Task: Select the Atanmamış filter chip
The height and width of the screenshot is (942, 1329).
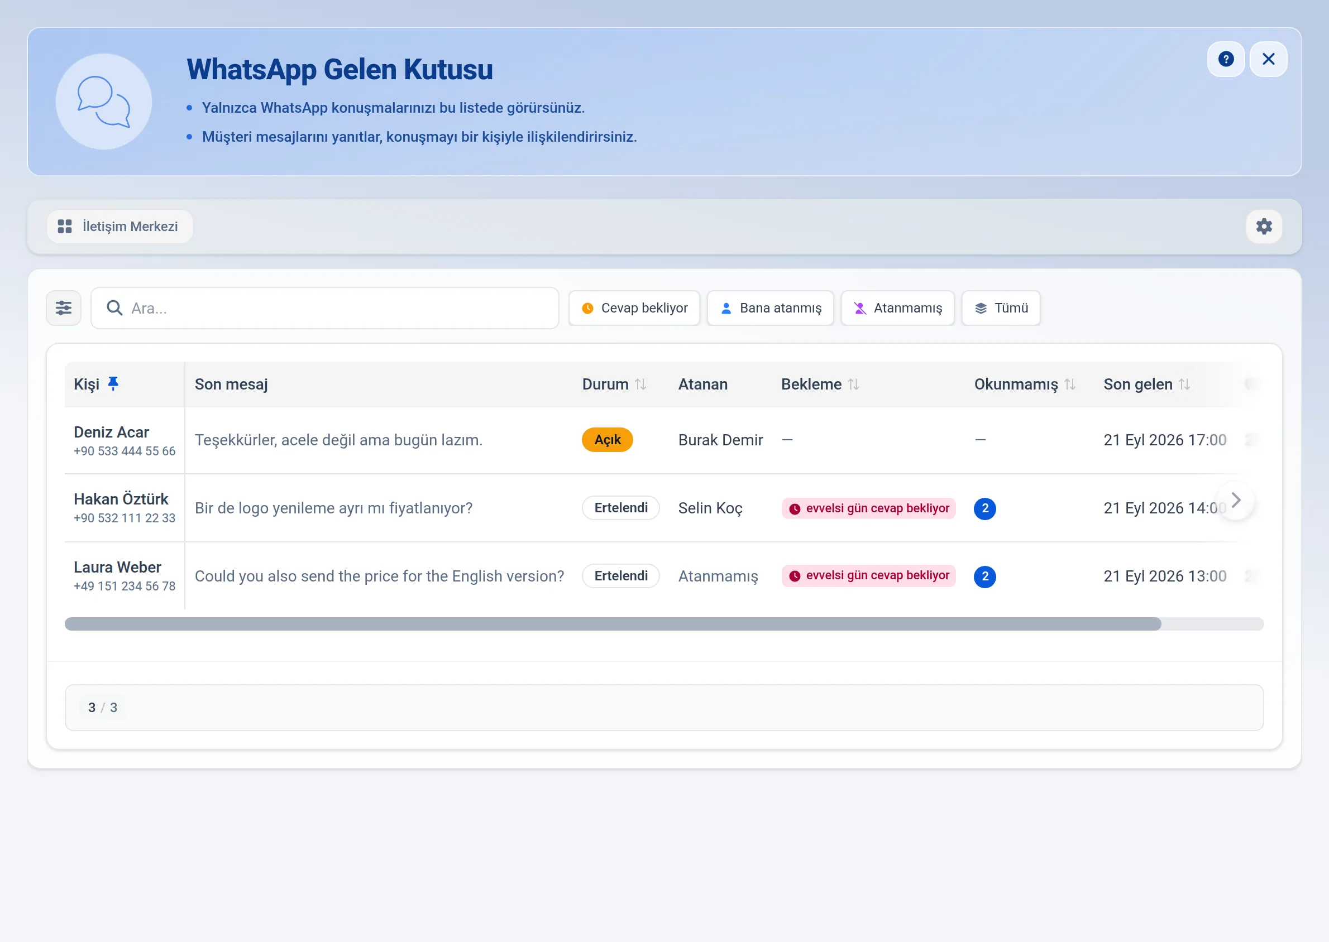Action: click(898, 308)
